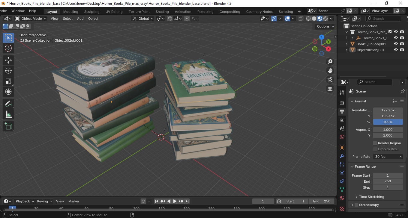Open the Tool properties tab
This screenshot has width=408, height=218.
(x=342, y=92)
